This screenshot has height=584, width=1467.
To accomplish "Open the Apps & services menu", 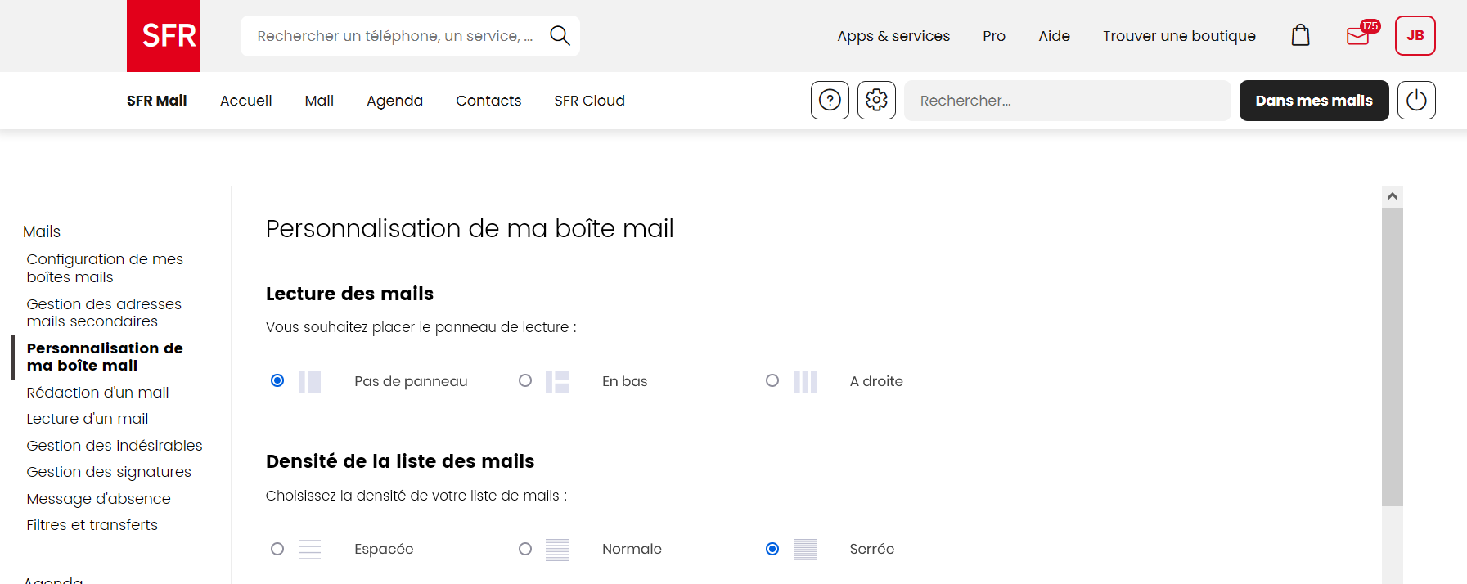I will coord(893,36).
